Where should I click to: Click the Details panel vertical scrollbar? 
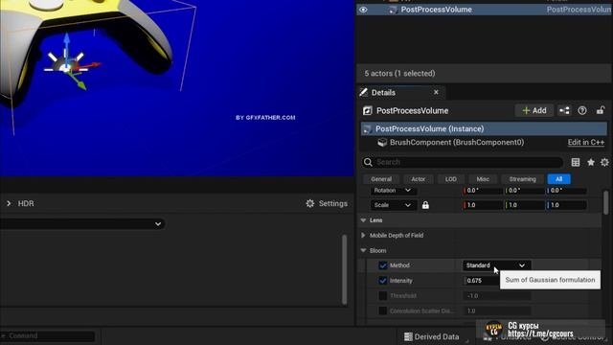click(606, 202)
